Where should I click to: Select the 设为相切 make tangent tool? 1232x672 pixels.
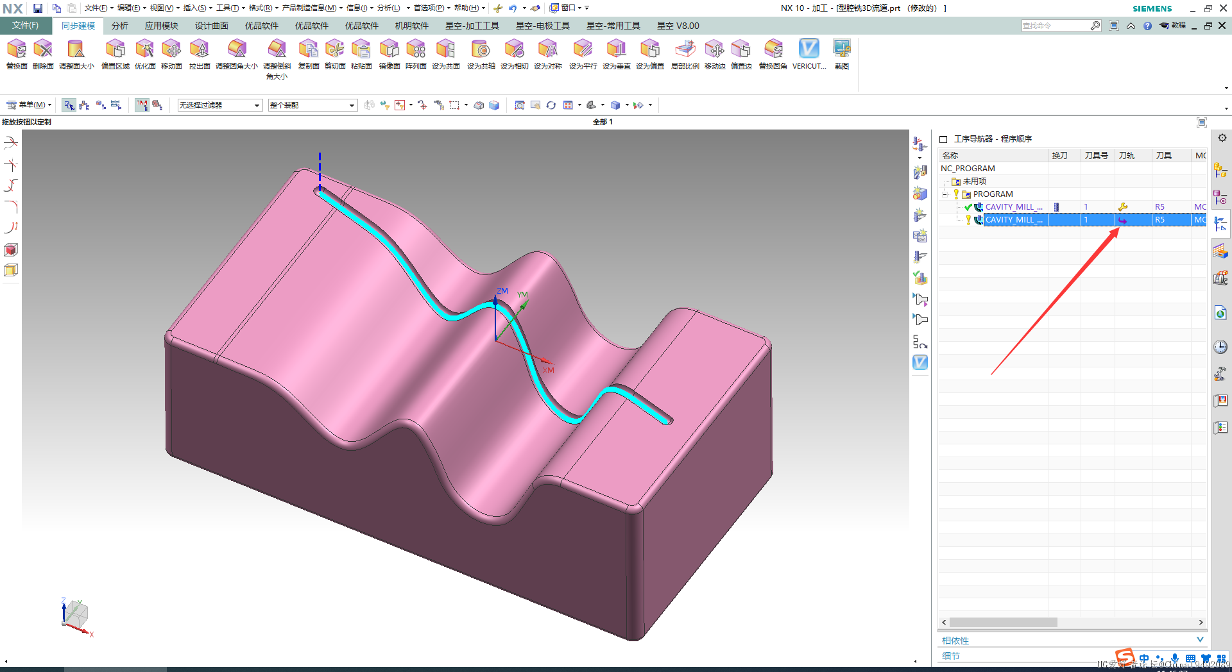(515, 54)
